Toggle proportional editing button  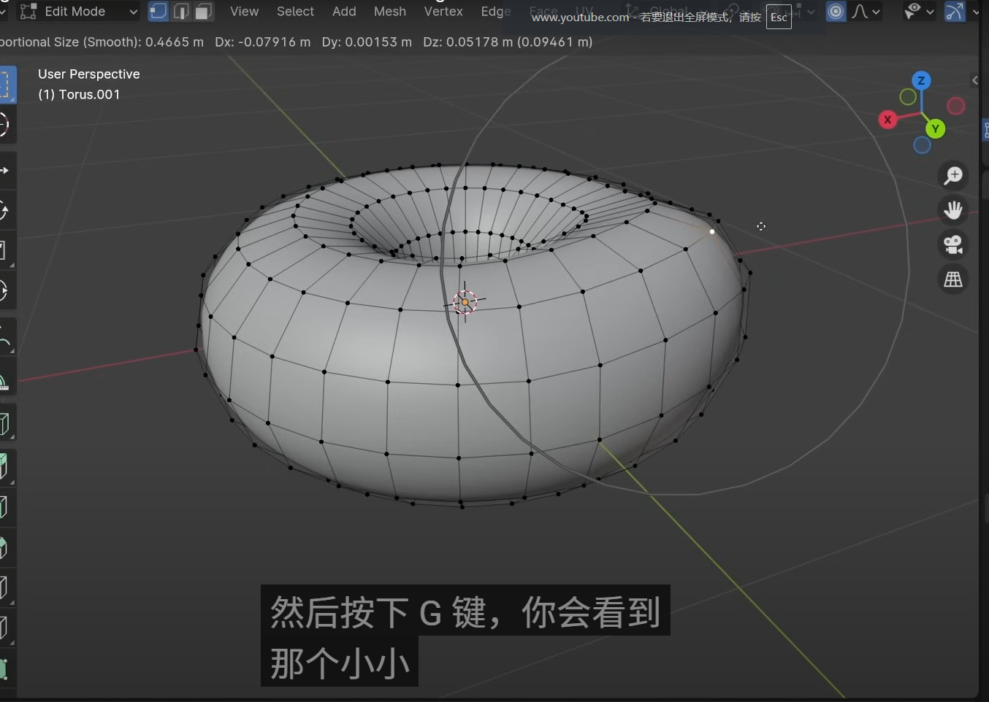coord(836,11)
